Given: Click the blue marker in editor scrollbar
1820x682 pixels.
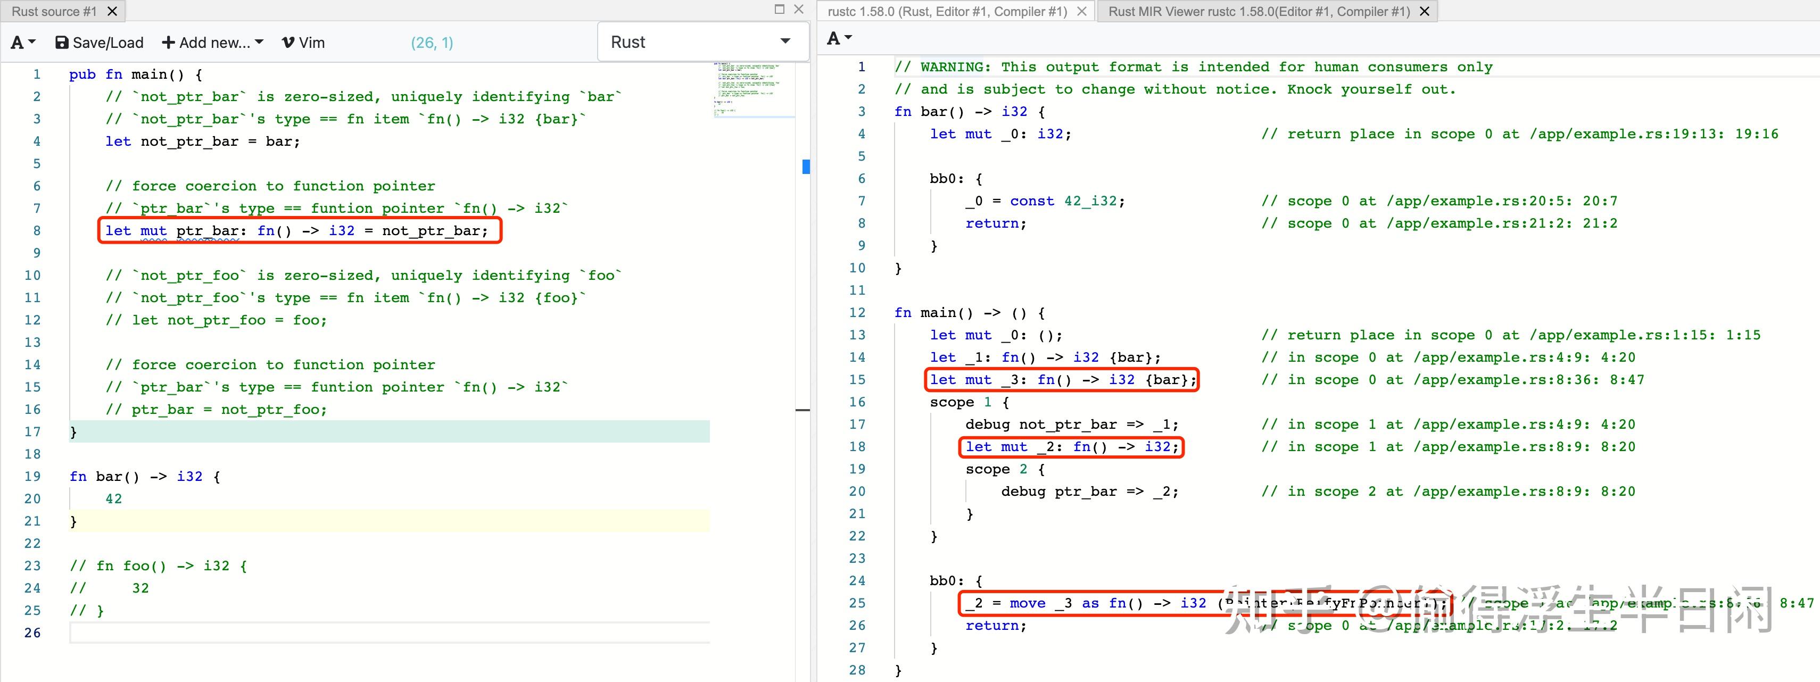Looking at the screenshot, I should [x=806, y=167].
